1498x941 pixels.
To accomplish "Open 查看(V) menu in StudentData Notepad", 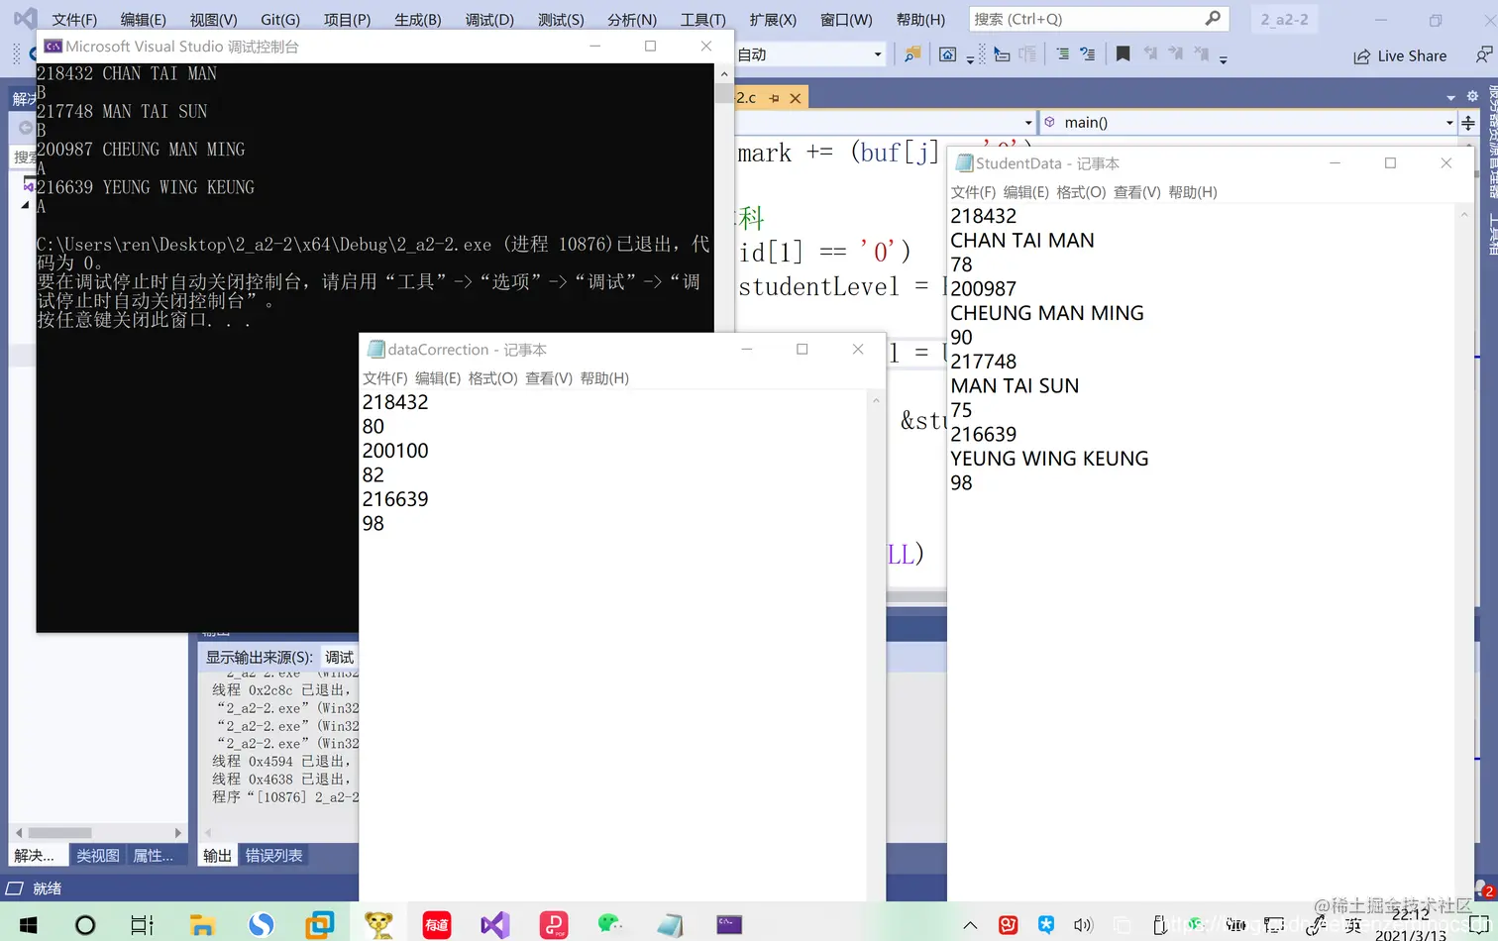I will tap(1137, 192).
